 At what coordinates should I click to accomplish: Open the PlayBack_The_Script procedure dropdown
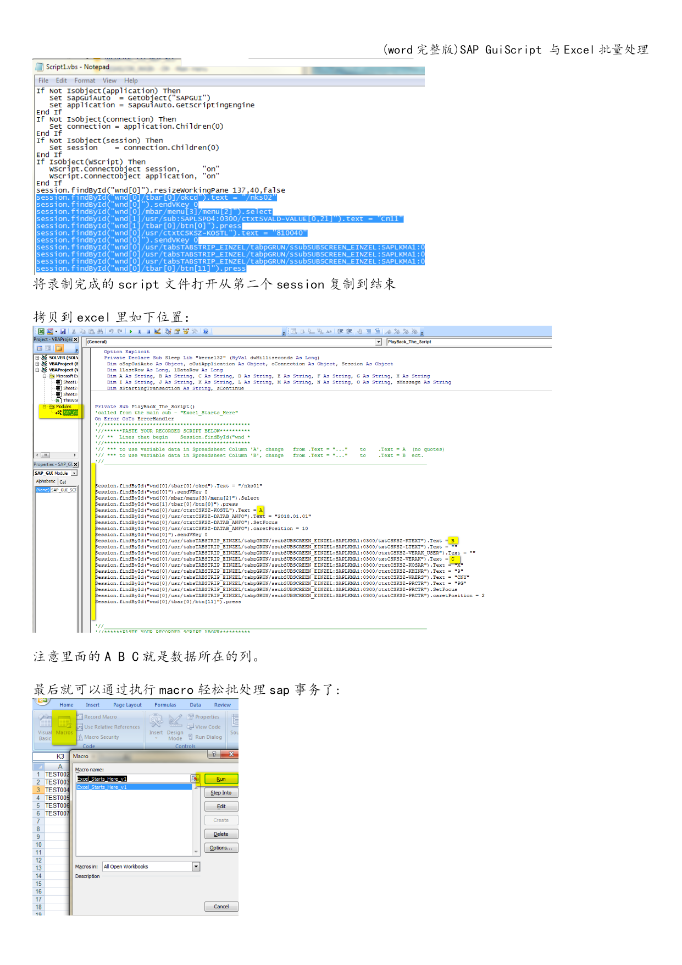[469, 342]
